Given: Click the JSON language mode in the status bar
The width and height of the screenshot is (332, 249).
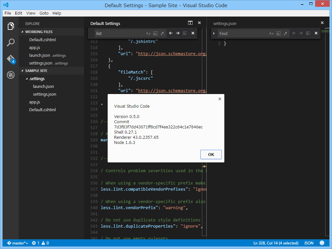Looking at the screenshot, I should 308,243.
